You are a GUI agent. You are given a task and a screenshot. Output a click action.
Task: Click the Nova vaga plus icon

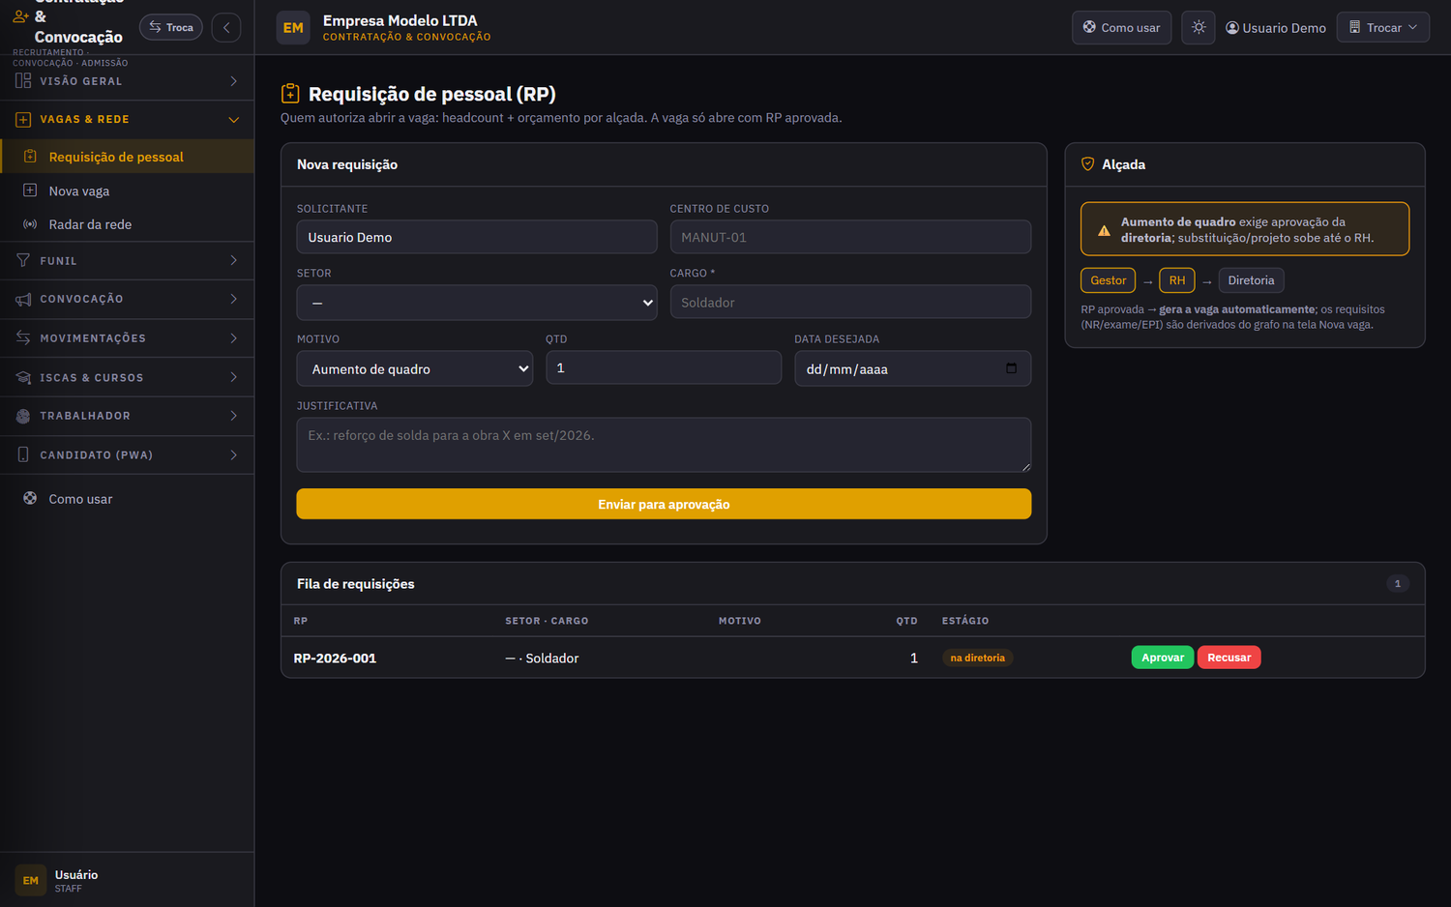point(30,190)
